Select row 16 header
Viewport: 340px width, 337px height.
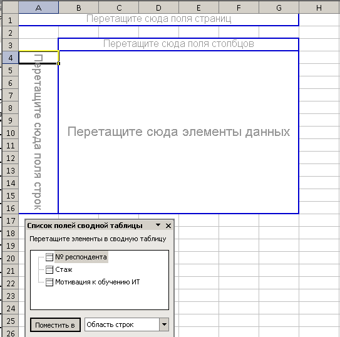pos(10,208)
